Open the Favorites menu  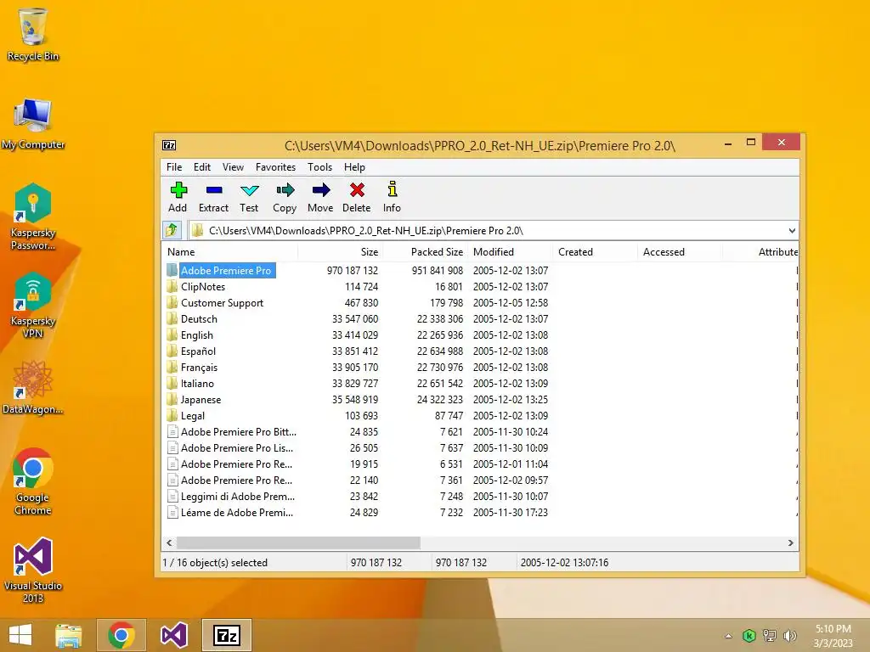tap(276, 167)
